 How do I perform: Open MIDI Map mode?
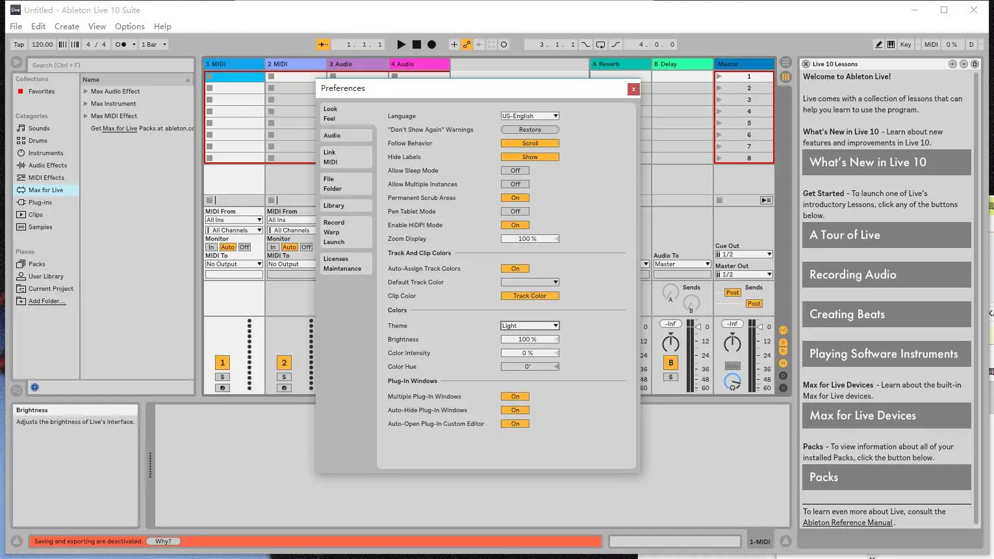pos(931,44)
